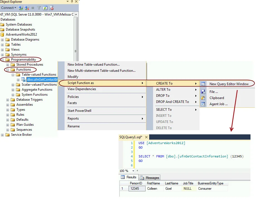Click the Stop square icon in toolbar
The image size is (258, 200).
pos(33,8)
